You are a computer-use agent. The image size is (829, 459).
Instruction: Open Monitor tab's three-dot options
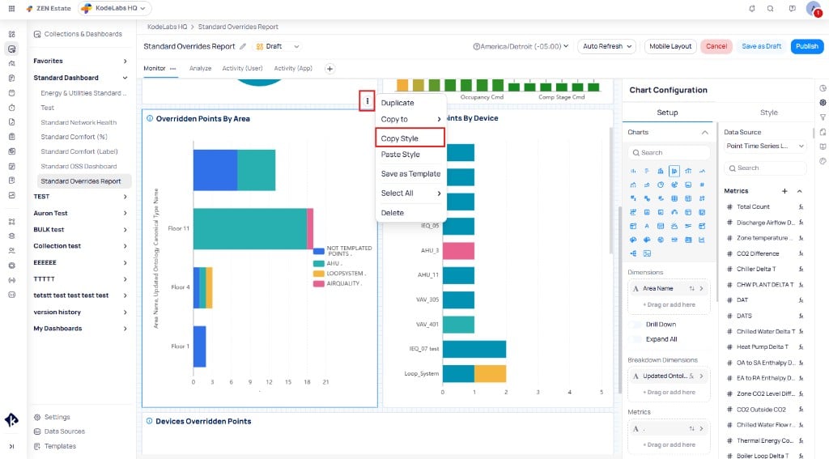173,69
